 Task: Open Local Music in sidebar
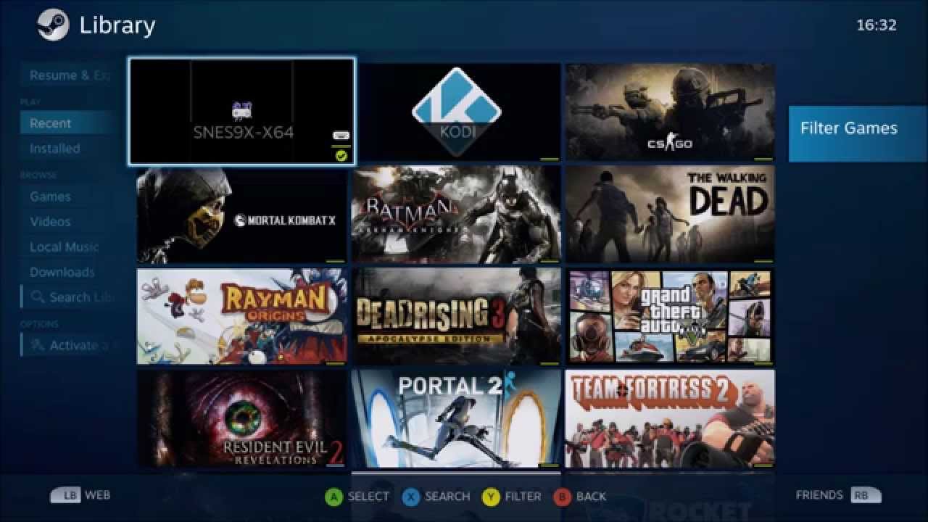tap(69, 247)
